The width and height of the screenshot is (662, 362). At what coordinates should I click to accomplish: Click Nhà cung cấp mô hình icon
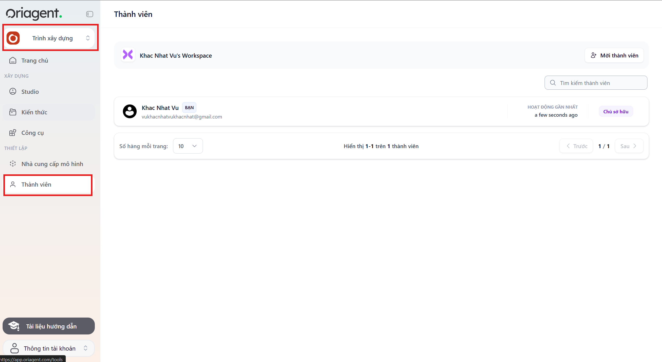pyautogui.click(x=13, y=164)
